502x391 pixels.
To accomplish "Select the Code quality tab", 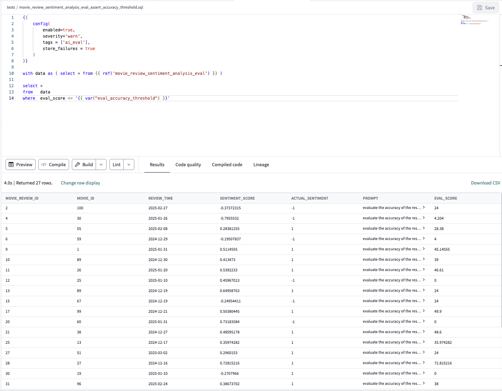I will pos(188,164).
